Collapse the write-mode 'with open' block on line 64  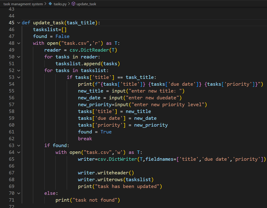click(x=19, y=152)
